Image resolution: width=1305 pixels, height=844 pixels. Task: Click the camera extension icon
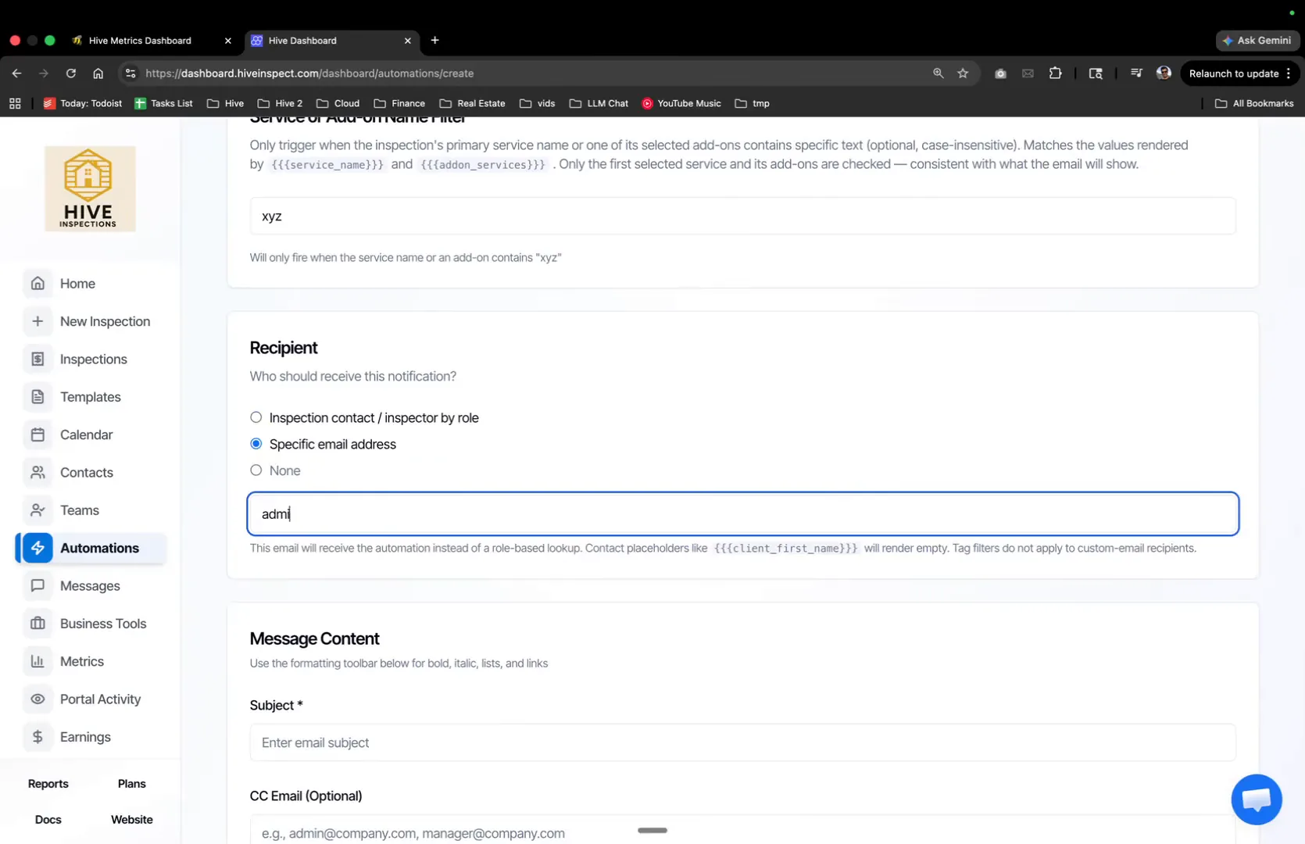click(x=1000, y=73)
